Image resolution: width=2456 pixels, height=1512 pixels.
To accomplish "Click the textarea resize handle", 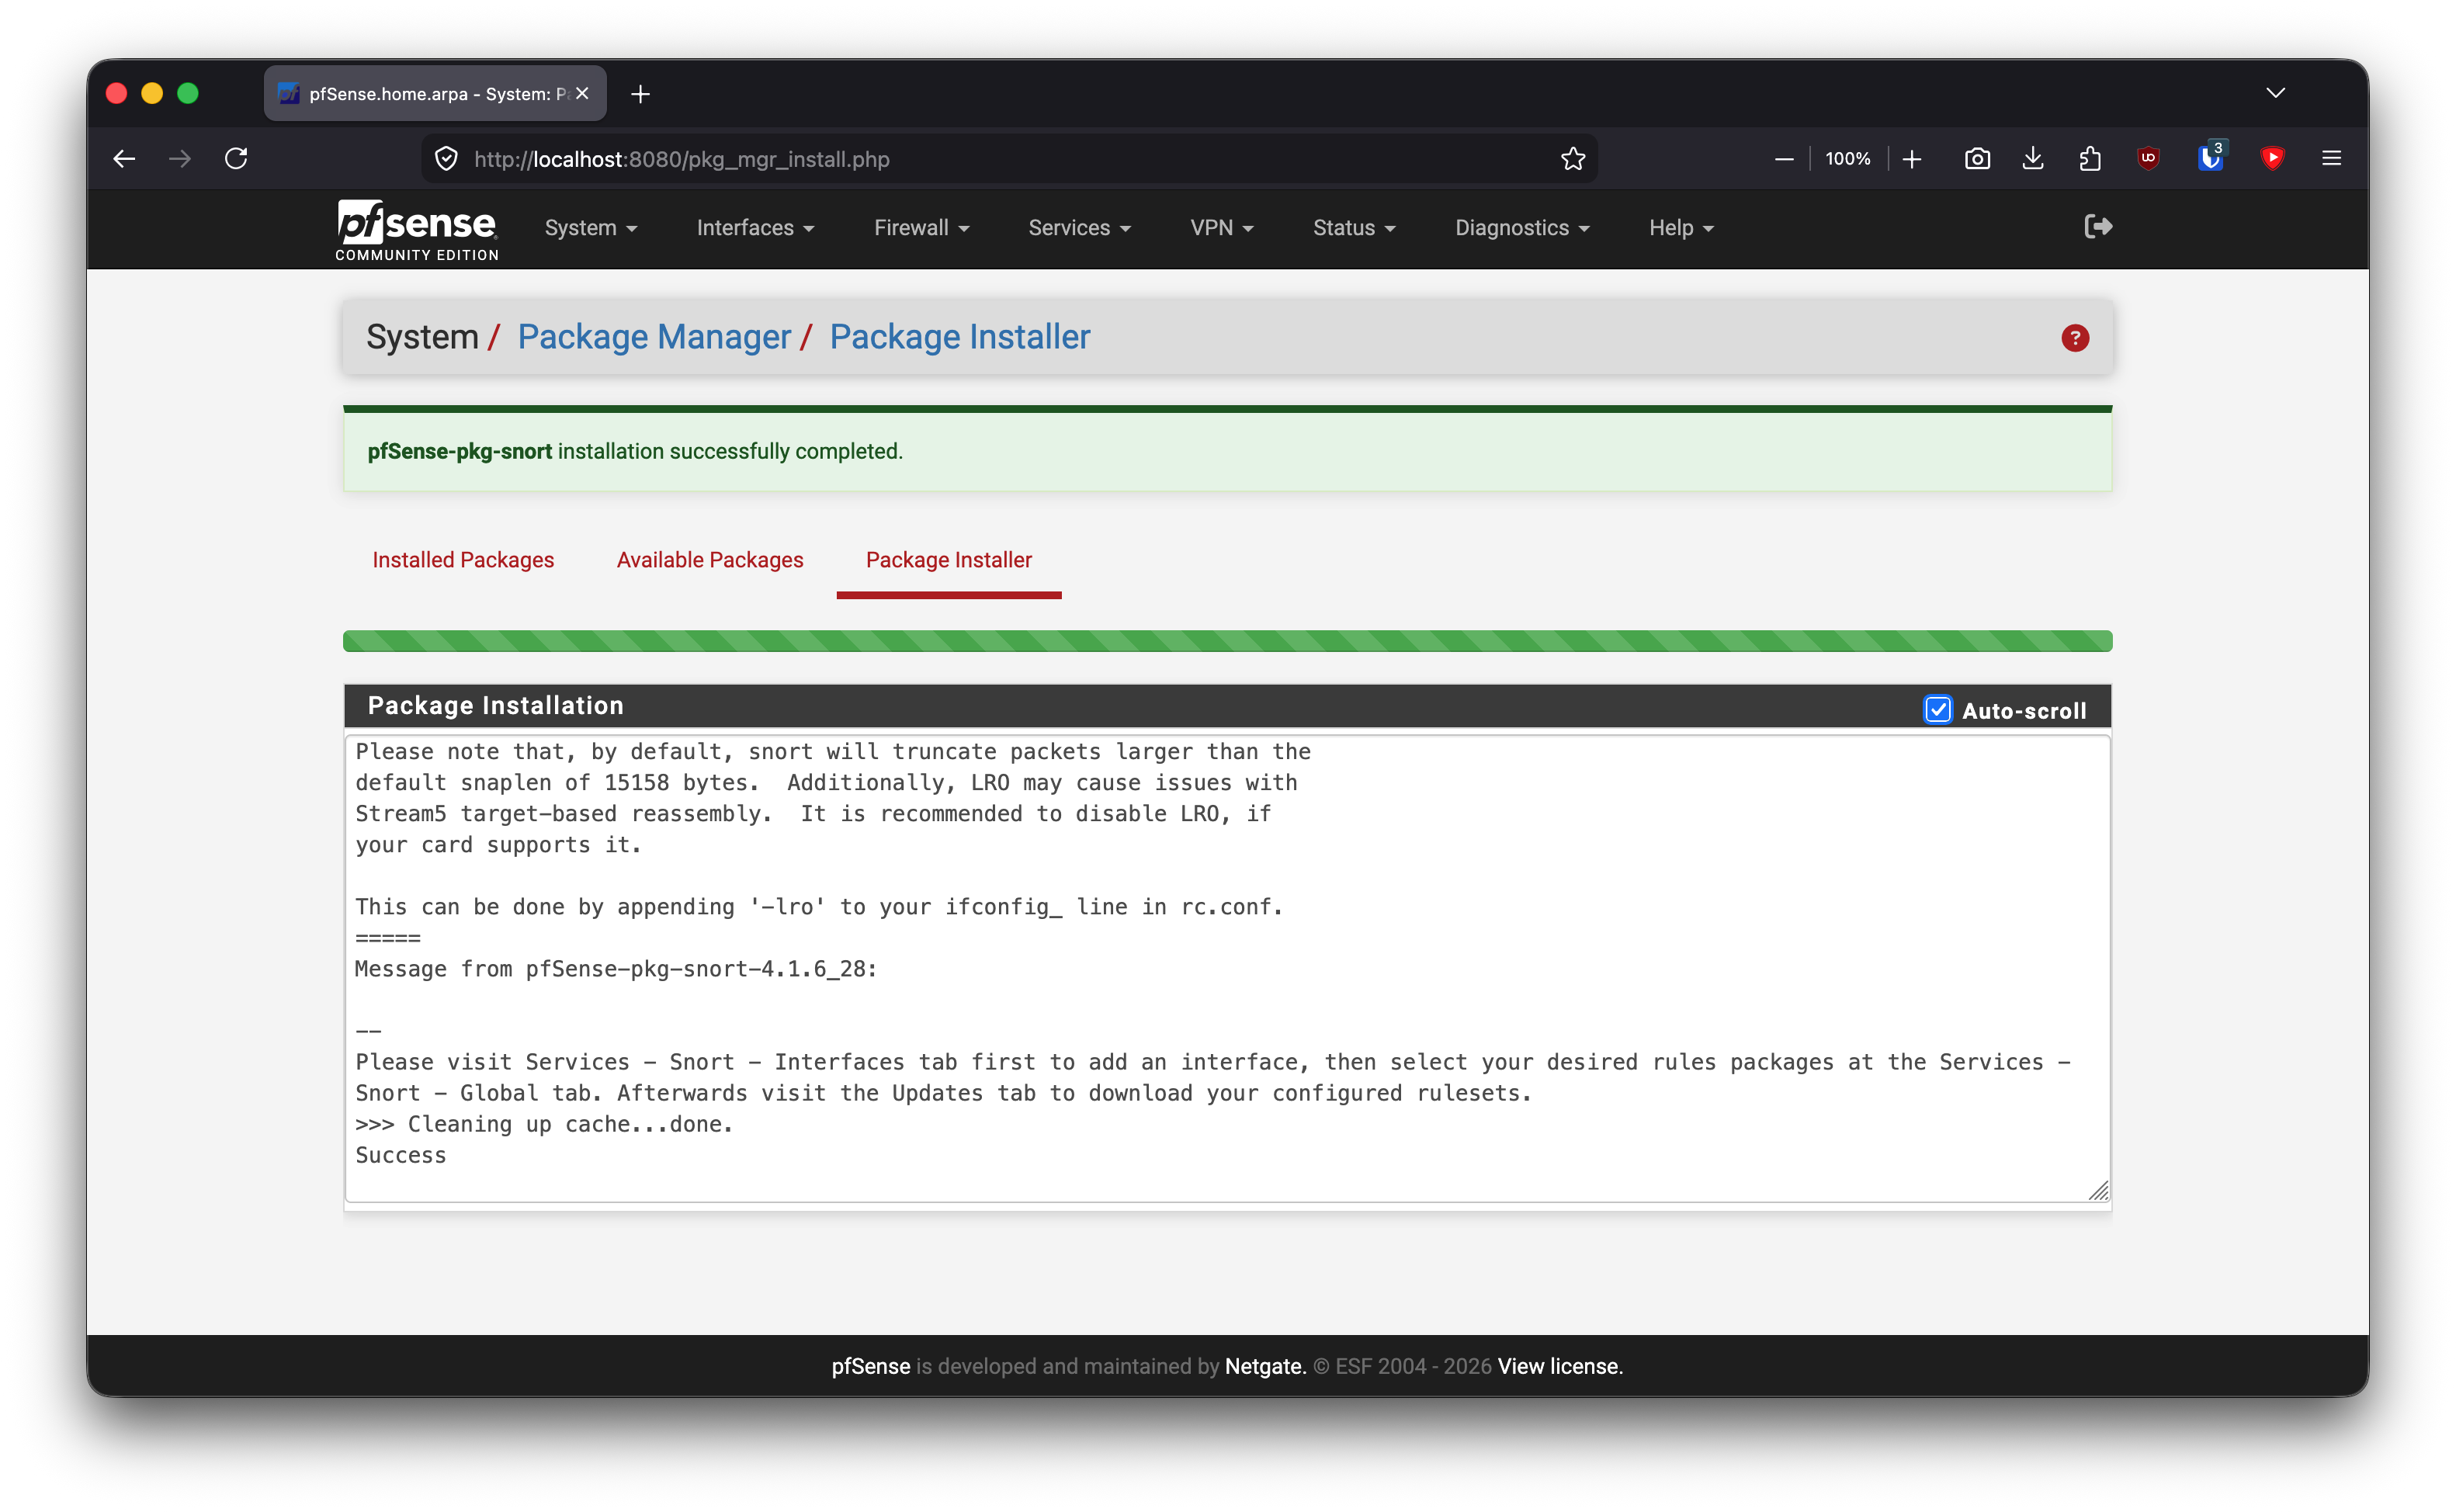I will point(2098,1190).
